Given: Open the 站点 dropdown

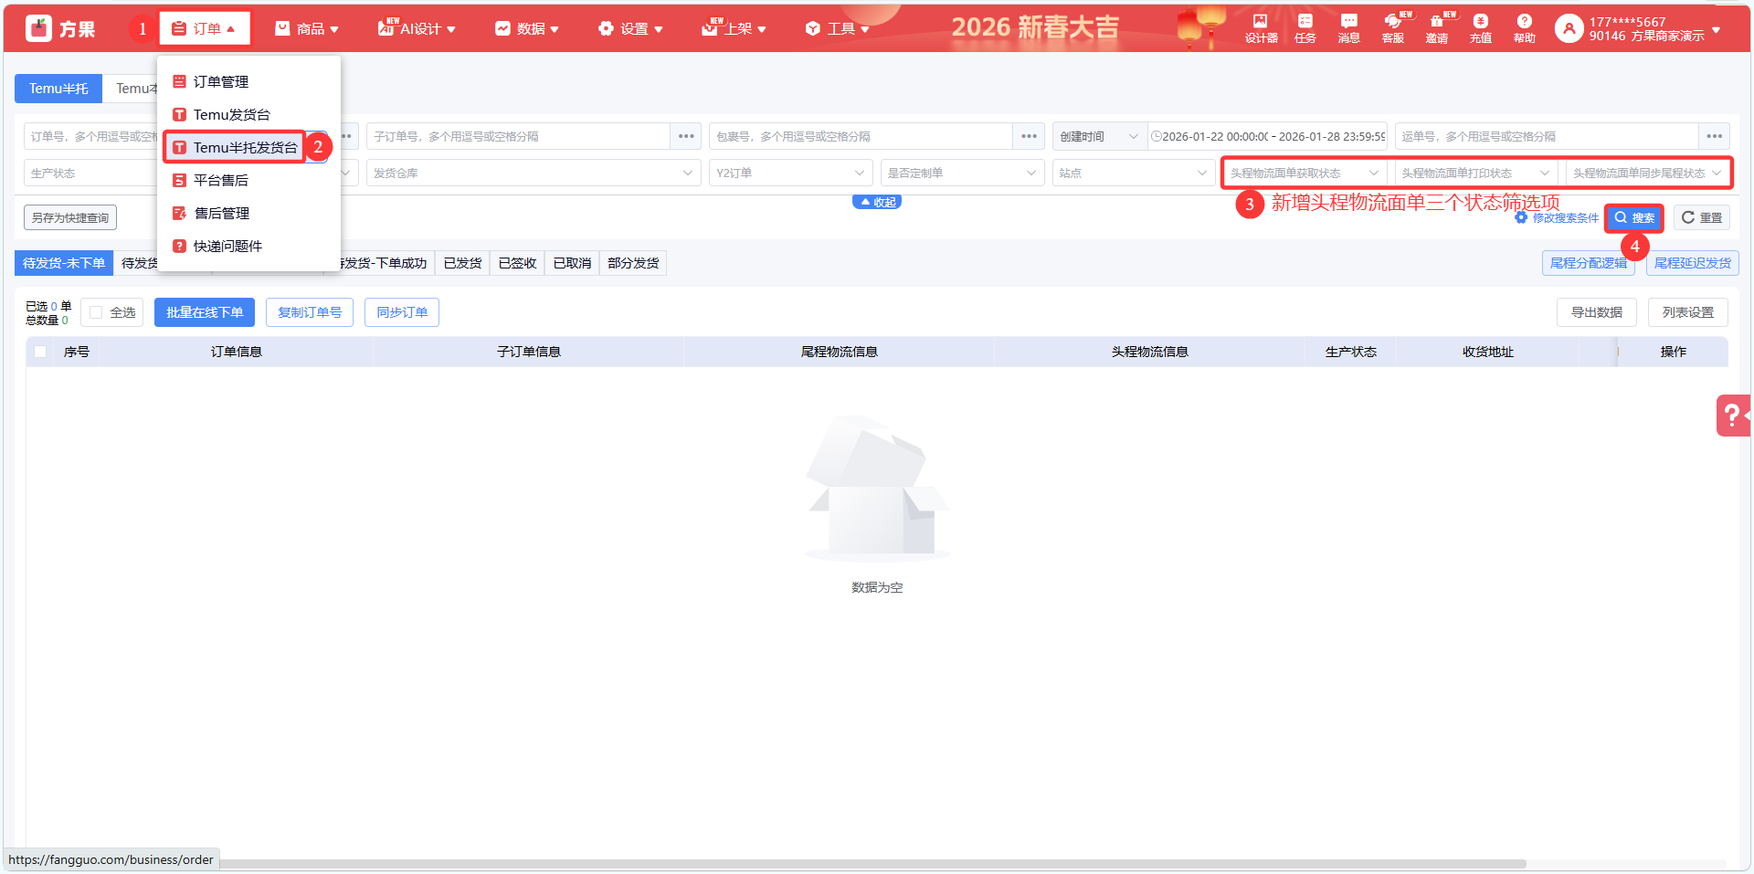Looking at the screenshot, I should (x=1134, y=173).
